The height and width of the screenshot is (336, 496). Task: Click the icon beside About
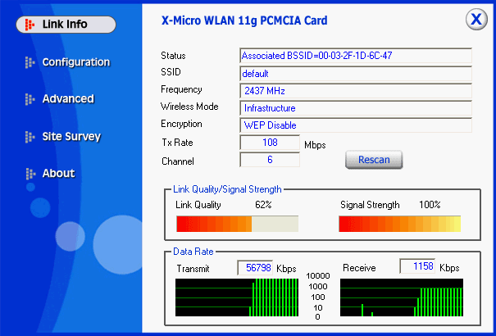tap(30, 174)
